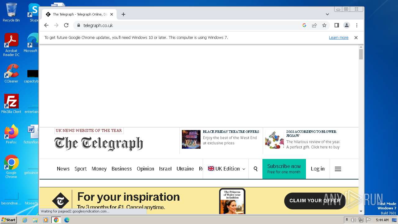The width and height of the screenshot is (398, 224).
Task: Click the network tray icon
Action: point(361,220)
